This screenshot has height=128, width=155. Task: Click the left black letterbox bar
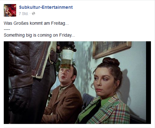click(x=6, y=83)
